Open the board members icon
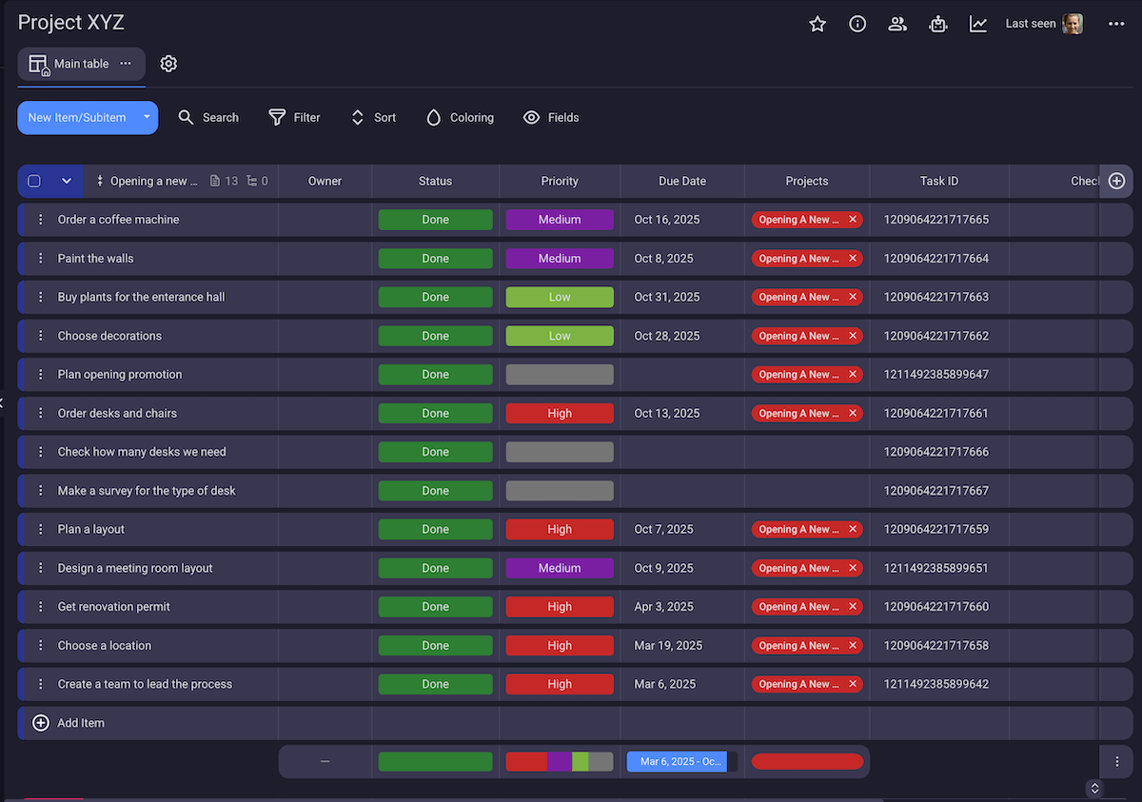This screenshot has width=1142, height=802. (x=897, y=24)
